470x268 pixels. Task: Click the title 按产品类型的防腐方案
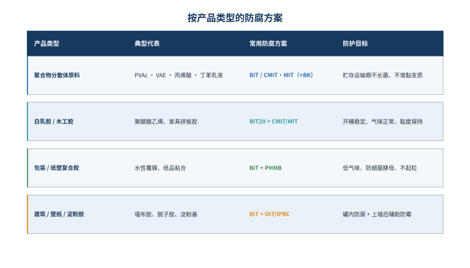point(235,18)
